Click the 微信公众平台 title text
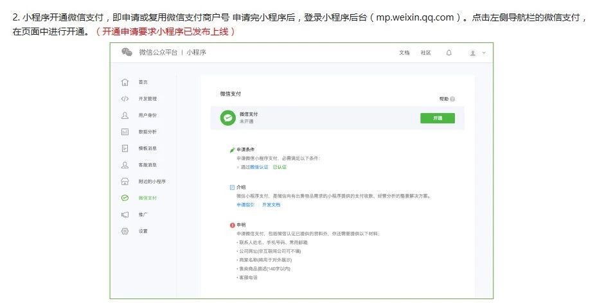 (x=158, y=53)
